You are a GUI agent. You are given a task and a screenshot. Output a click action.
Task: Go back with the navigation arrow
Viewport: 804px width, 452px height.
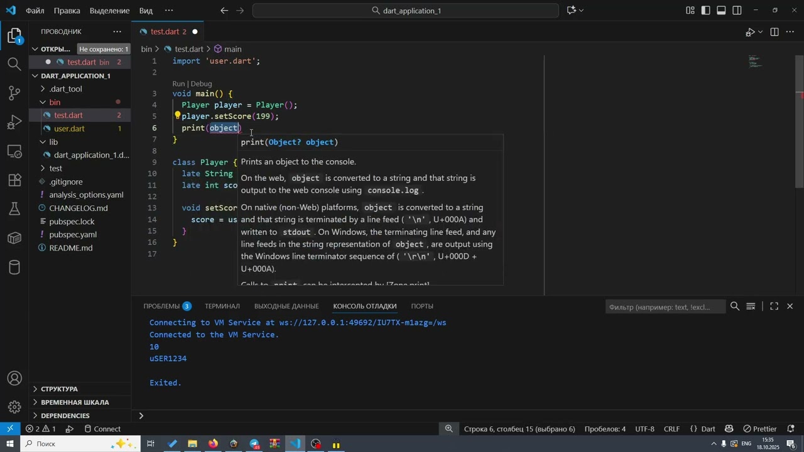pyautogui.click(x=224, y=10)
